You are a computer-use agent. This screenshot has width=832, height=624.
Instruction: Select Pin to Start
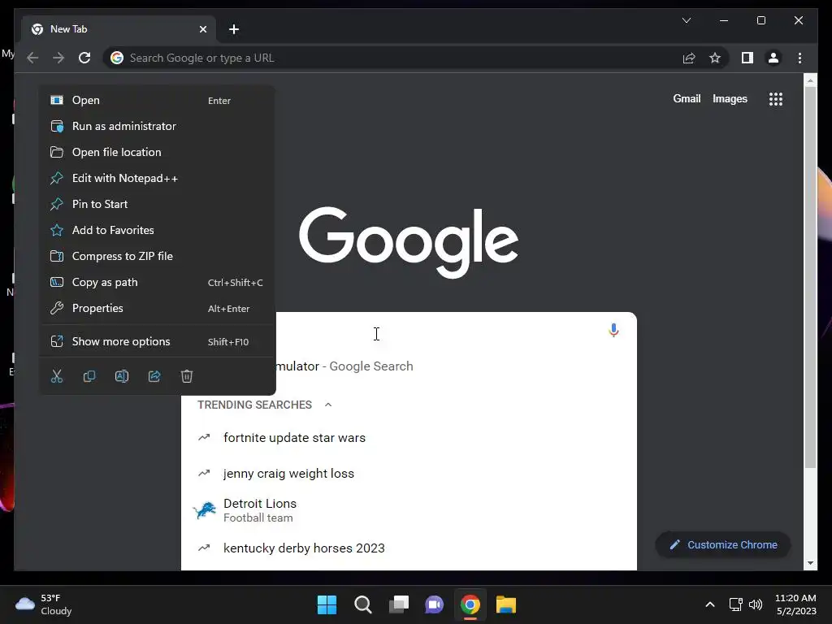click(157, 204)
